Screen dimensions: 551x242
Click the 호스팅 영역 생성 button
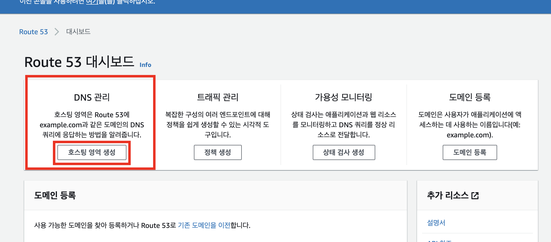92,152
